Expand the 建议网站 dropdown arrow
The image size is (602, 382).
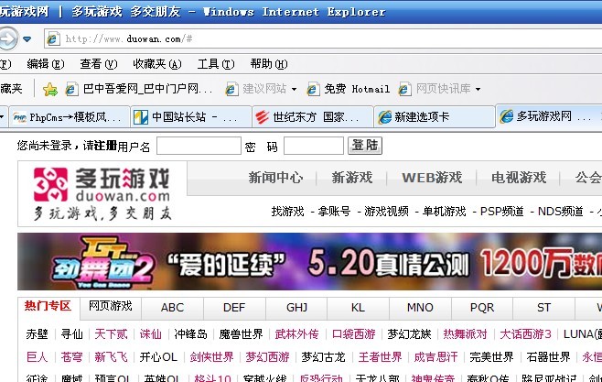point(294,89)
